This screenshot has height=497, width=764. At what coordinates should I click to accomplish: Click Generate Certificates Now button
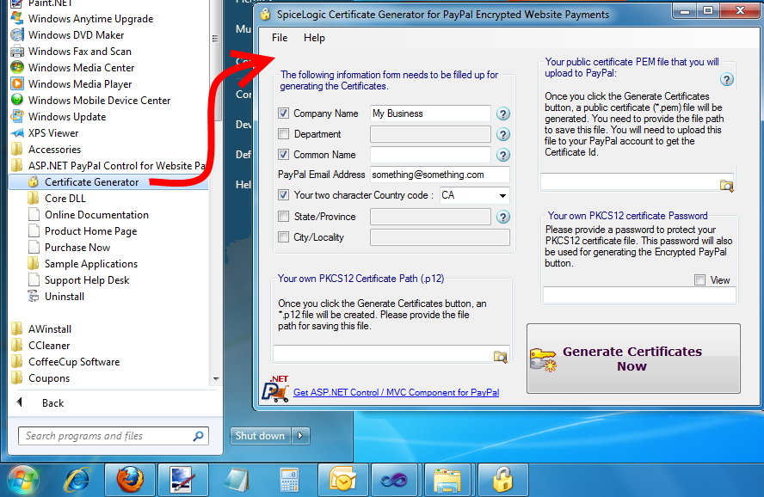(633, 359)
